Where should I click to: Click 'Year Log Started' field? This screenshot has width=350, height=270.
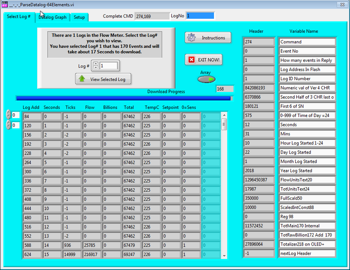point(307,170)
